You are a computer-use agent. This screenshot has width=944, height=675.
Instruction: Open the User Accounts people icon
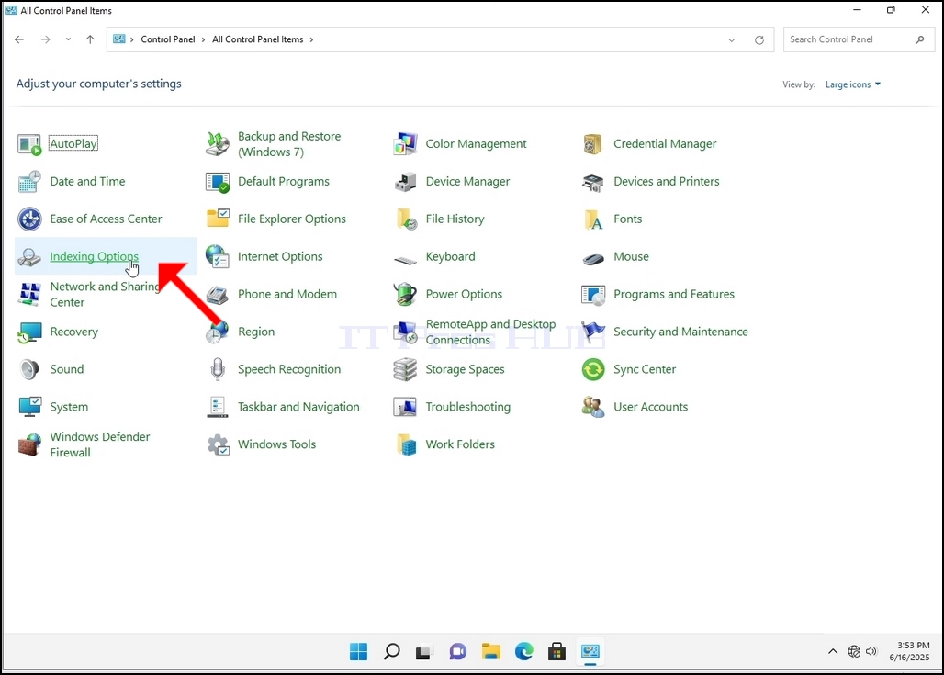[593, 407]
